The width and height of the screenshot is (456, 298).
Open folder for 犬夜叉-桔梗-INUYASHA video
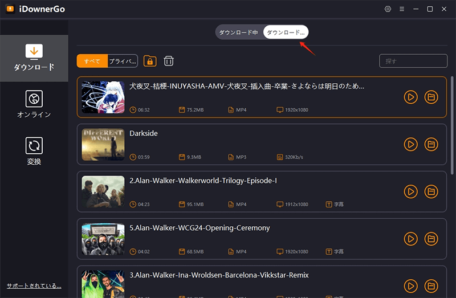click(x=431, y=97)
